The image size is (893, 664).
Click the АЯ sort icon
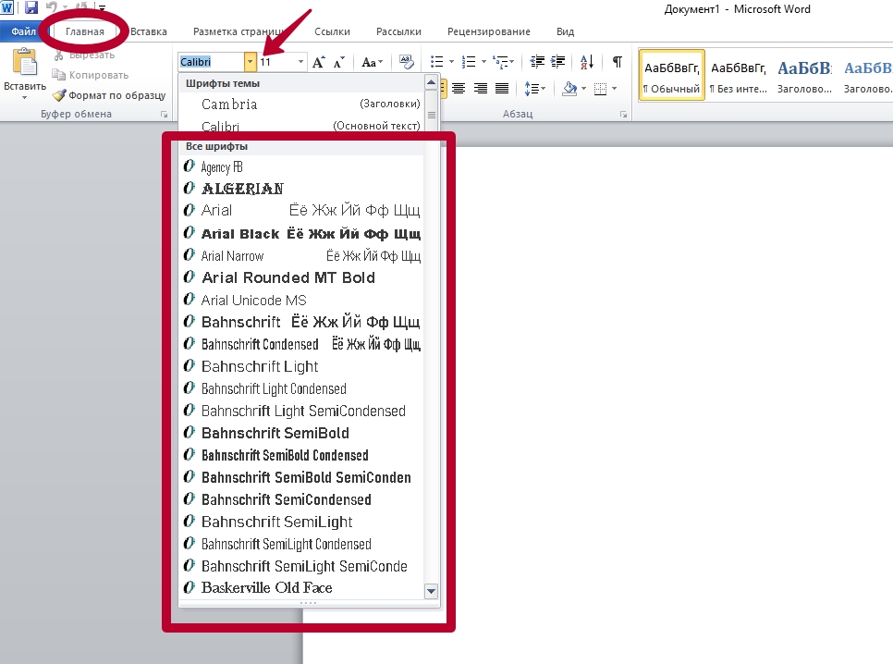(585, 61)
